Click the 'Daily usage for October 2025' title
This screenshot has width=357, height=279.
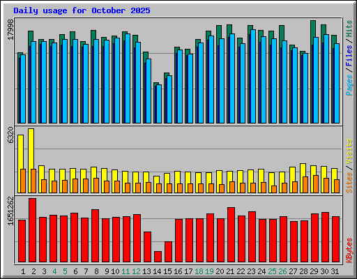(x=82, y=10)
